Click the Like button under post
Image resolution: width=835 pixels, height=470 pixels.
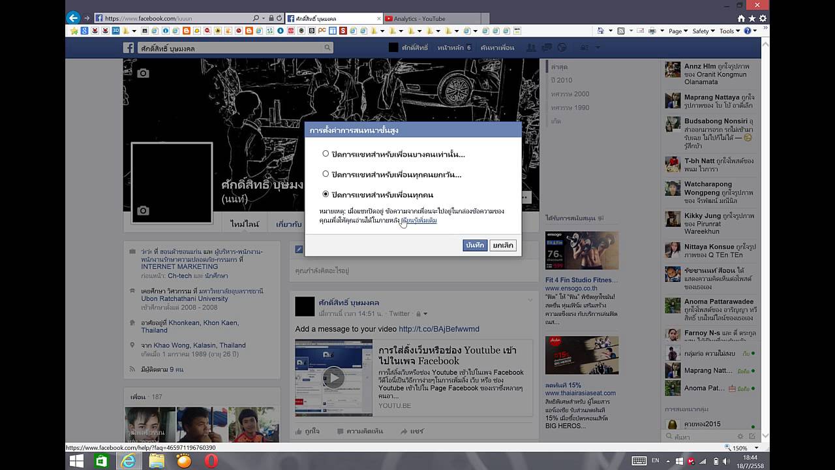[307, 431]
